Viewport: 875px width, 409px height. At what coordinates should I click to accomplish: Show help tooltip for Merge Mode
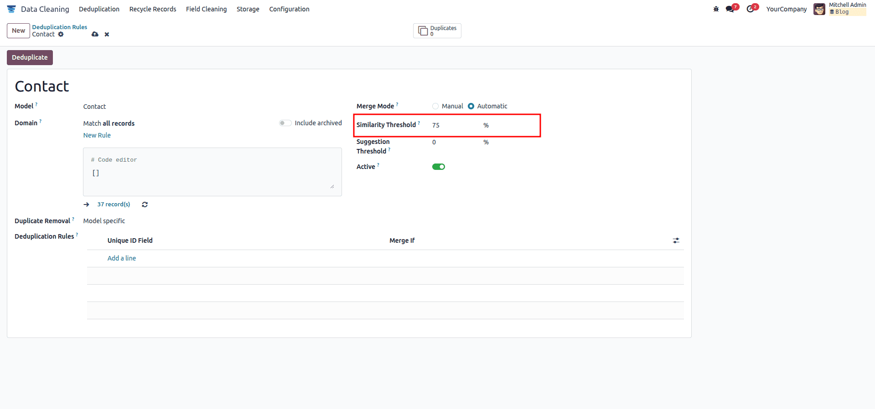[x=397, y=104]
